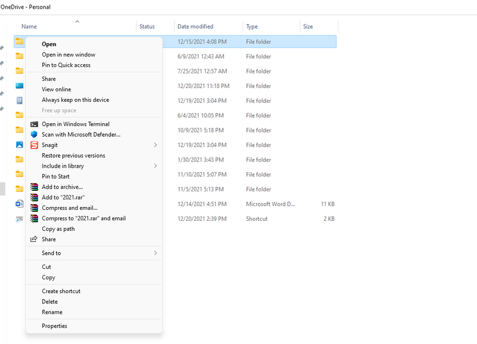
Task: Click the "Shortcut" type cell
Action: pyautogui.click(x=257, y=219)
